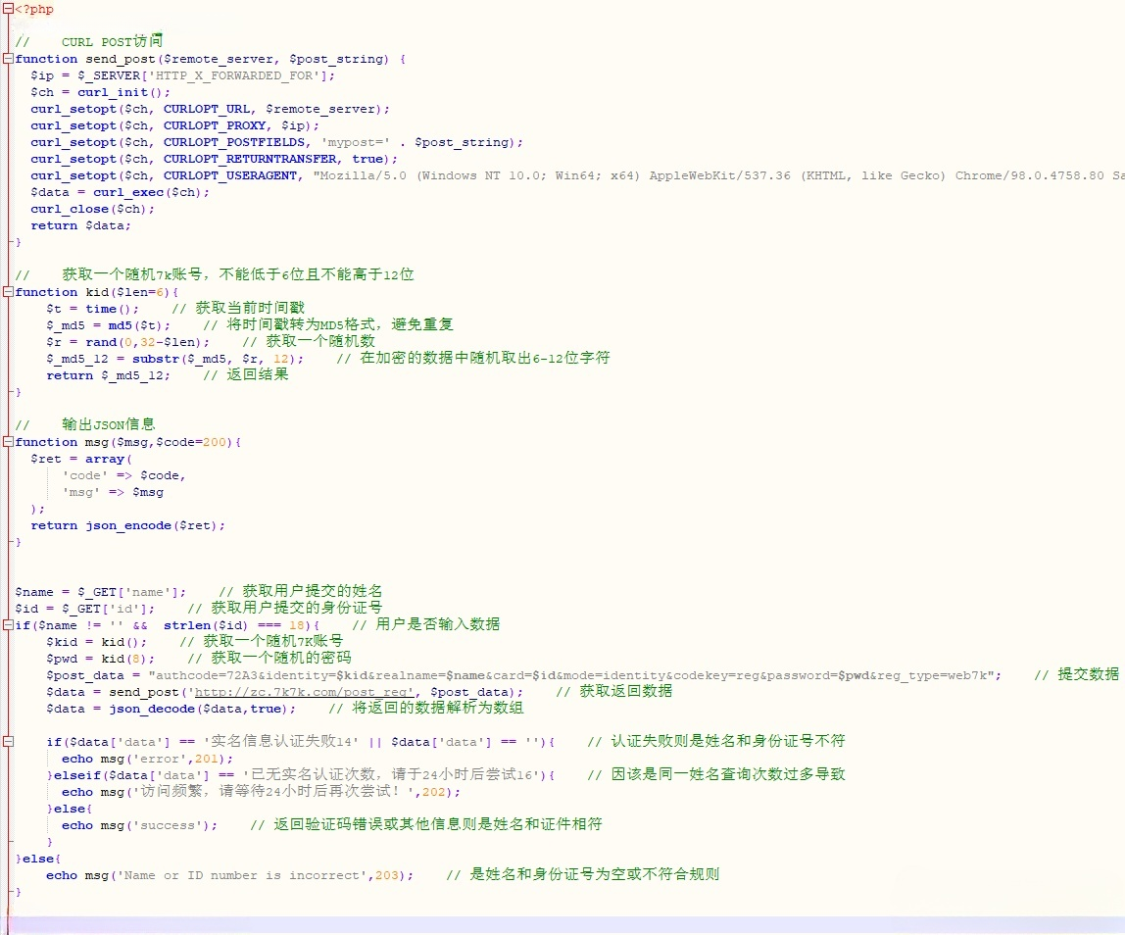
Task: Place cursor on CURLOPT_USERAGENT constant
Action: point(230,175)
